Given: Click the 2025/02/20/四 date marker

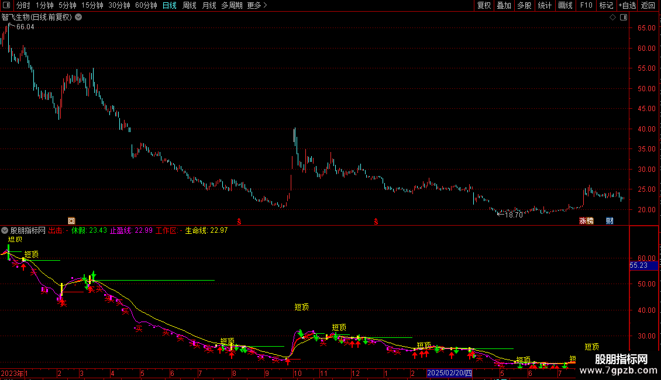Looking at the screenshot, I should coord(449,373).
